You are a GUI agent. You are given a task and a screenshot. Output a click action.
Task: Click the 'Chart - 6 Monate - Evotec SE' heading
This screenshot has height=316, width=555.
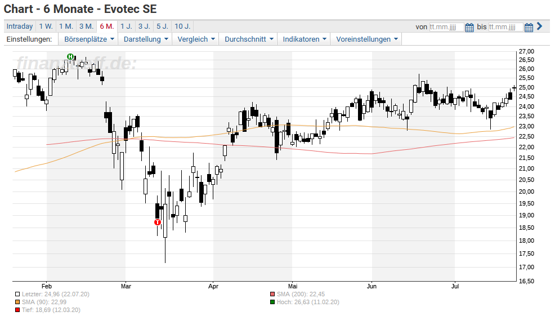pos(80,9)
